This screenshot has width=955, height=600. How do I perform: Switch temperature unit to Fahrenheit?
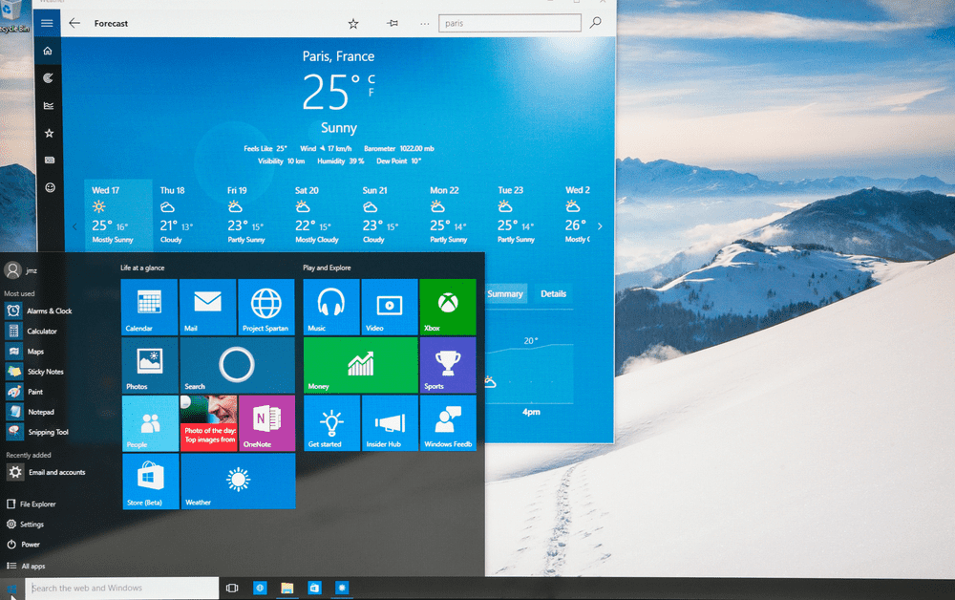click(x=371, y=93)
